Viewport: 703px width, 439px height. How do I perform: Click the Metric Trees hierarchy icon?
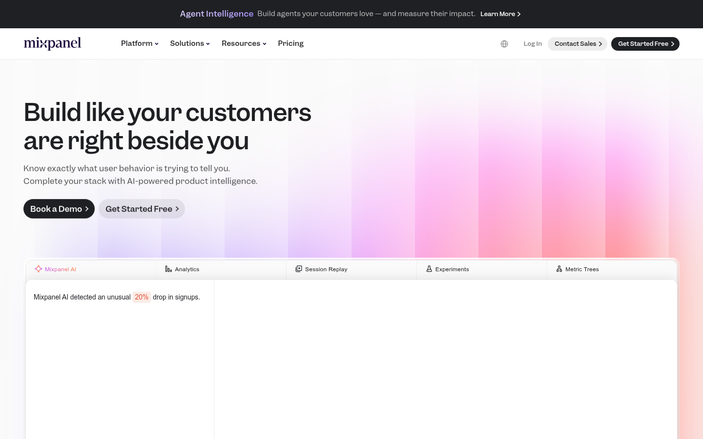pos(559,269)
